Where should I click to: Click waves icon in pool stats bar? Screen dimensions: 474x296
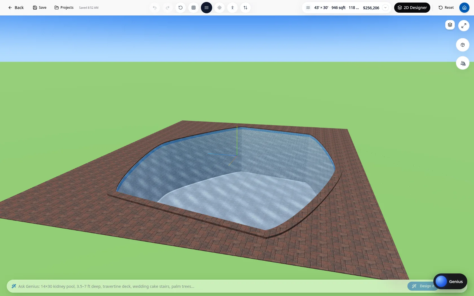308,8
